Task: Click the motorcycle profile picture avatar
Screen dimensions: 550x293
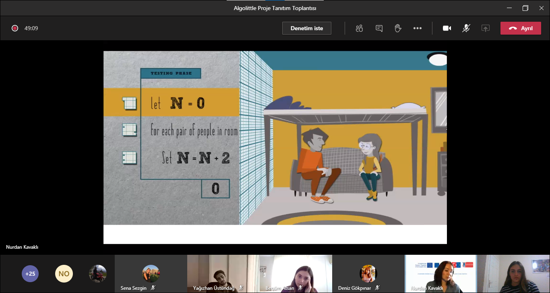Action: click(98, 274)
